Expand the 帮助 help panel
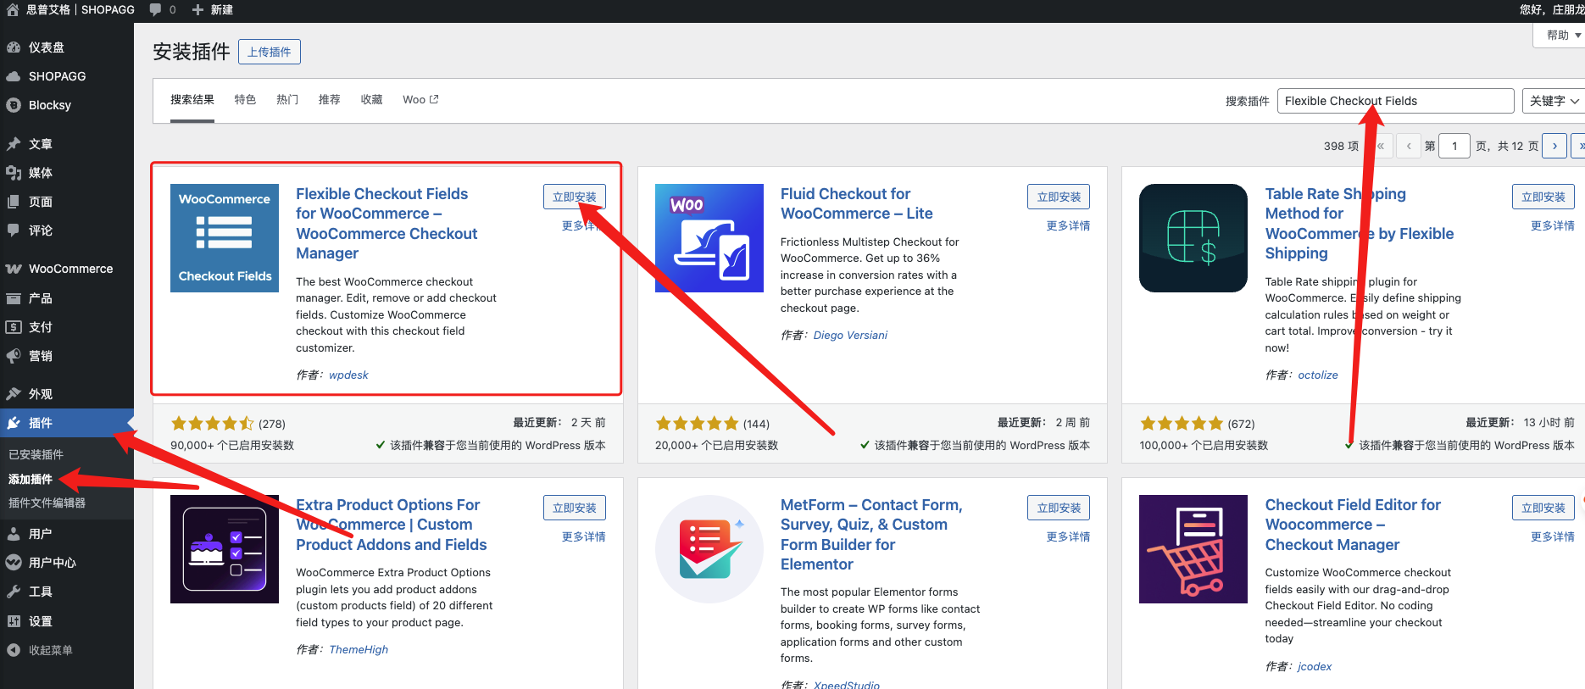The image size is (1585, 689). [x=1560, y=36]
